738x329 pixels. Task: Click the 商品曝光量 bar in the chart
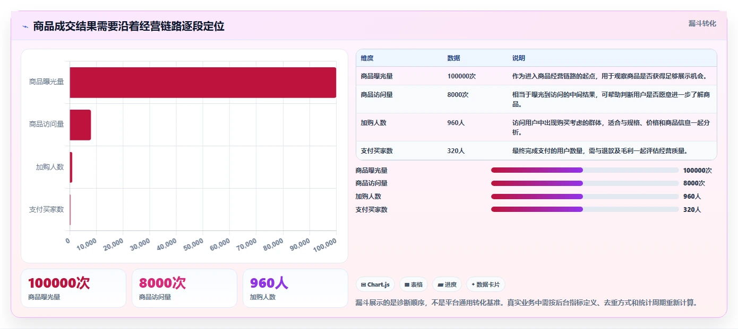click(x=203, y=82)
